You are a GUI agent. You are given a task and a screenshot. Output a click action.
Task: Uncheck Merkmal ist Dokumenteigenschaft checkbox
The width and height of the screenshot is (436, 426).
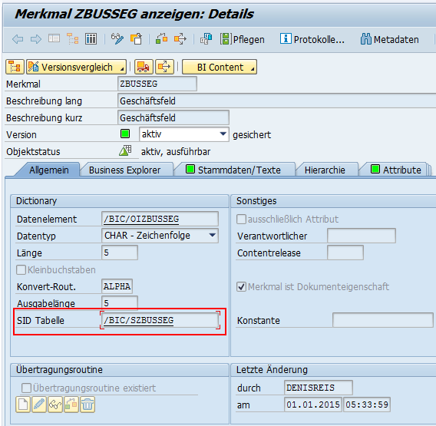[x=241, y=287]
